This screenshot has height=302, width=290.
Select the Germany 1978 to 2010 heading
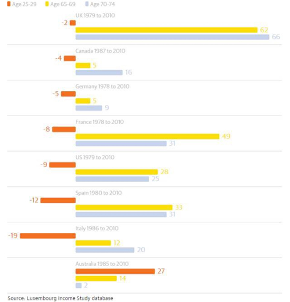102,86
